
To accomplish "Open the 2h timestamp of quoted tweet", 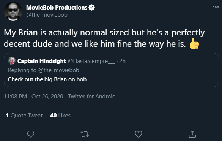I will click(122, 61).
